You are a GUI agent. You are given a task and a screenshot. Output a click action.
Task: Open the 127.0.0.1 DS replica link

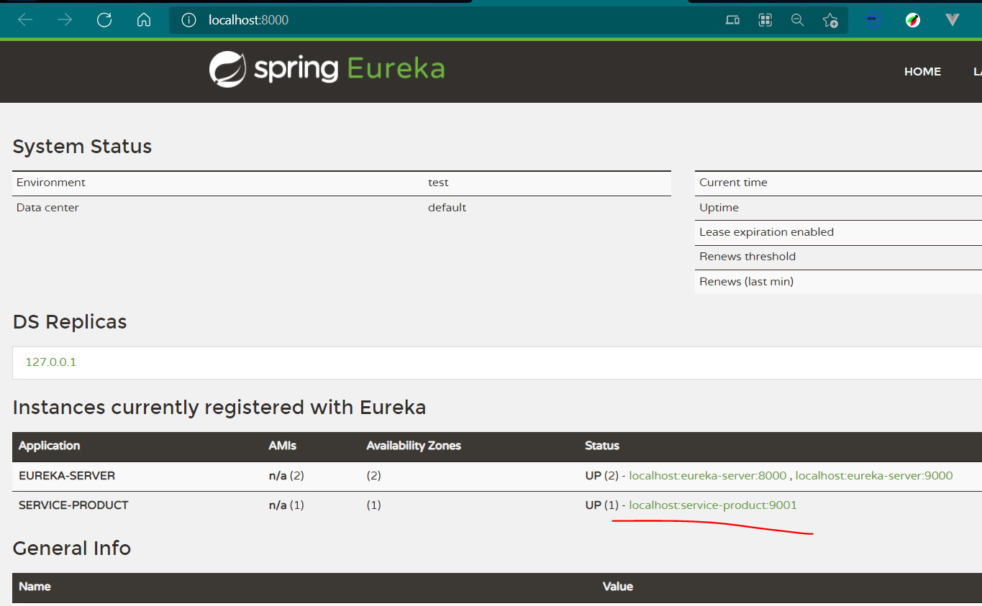(50, 362)
